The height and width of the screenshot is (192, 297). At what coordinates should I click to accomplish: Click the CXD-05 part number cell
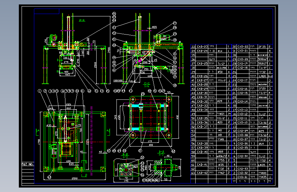point(243,148)
